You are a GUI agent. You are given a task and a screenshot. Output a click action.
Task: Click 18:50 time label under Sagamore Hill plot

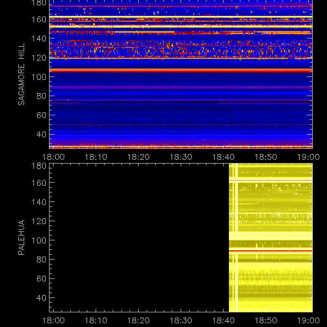pos(266,157)
